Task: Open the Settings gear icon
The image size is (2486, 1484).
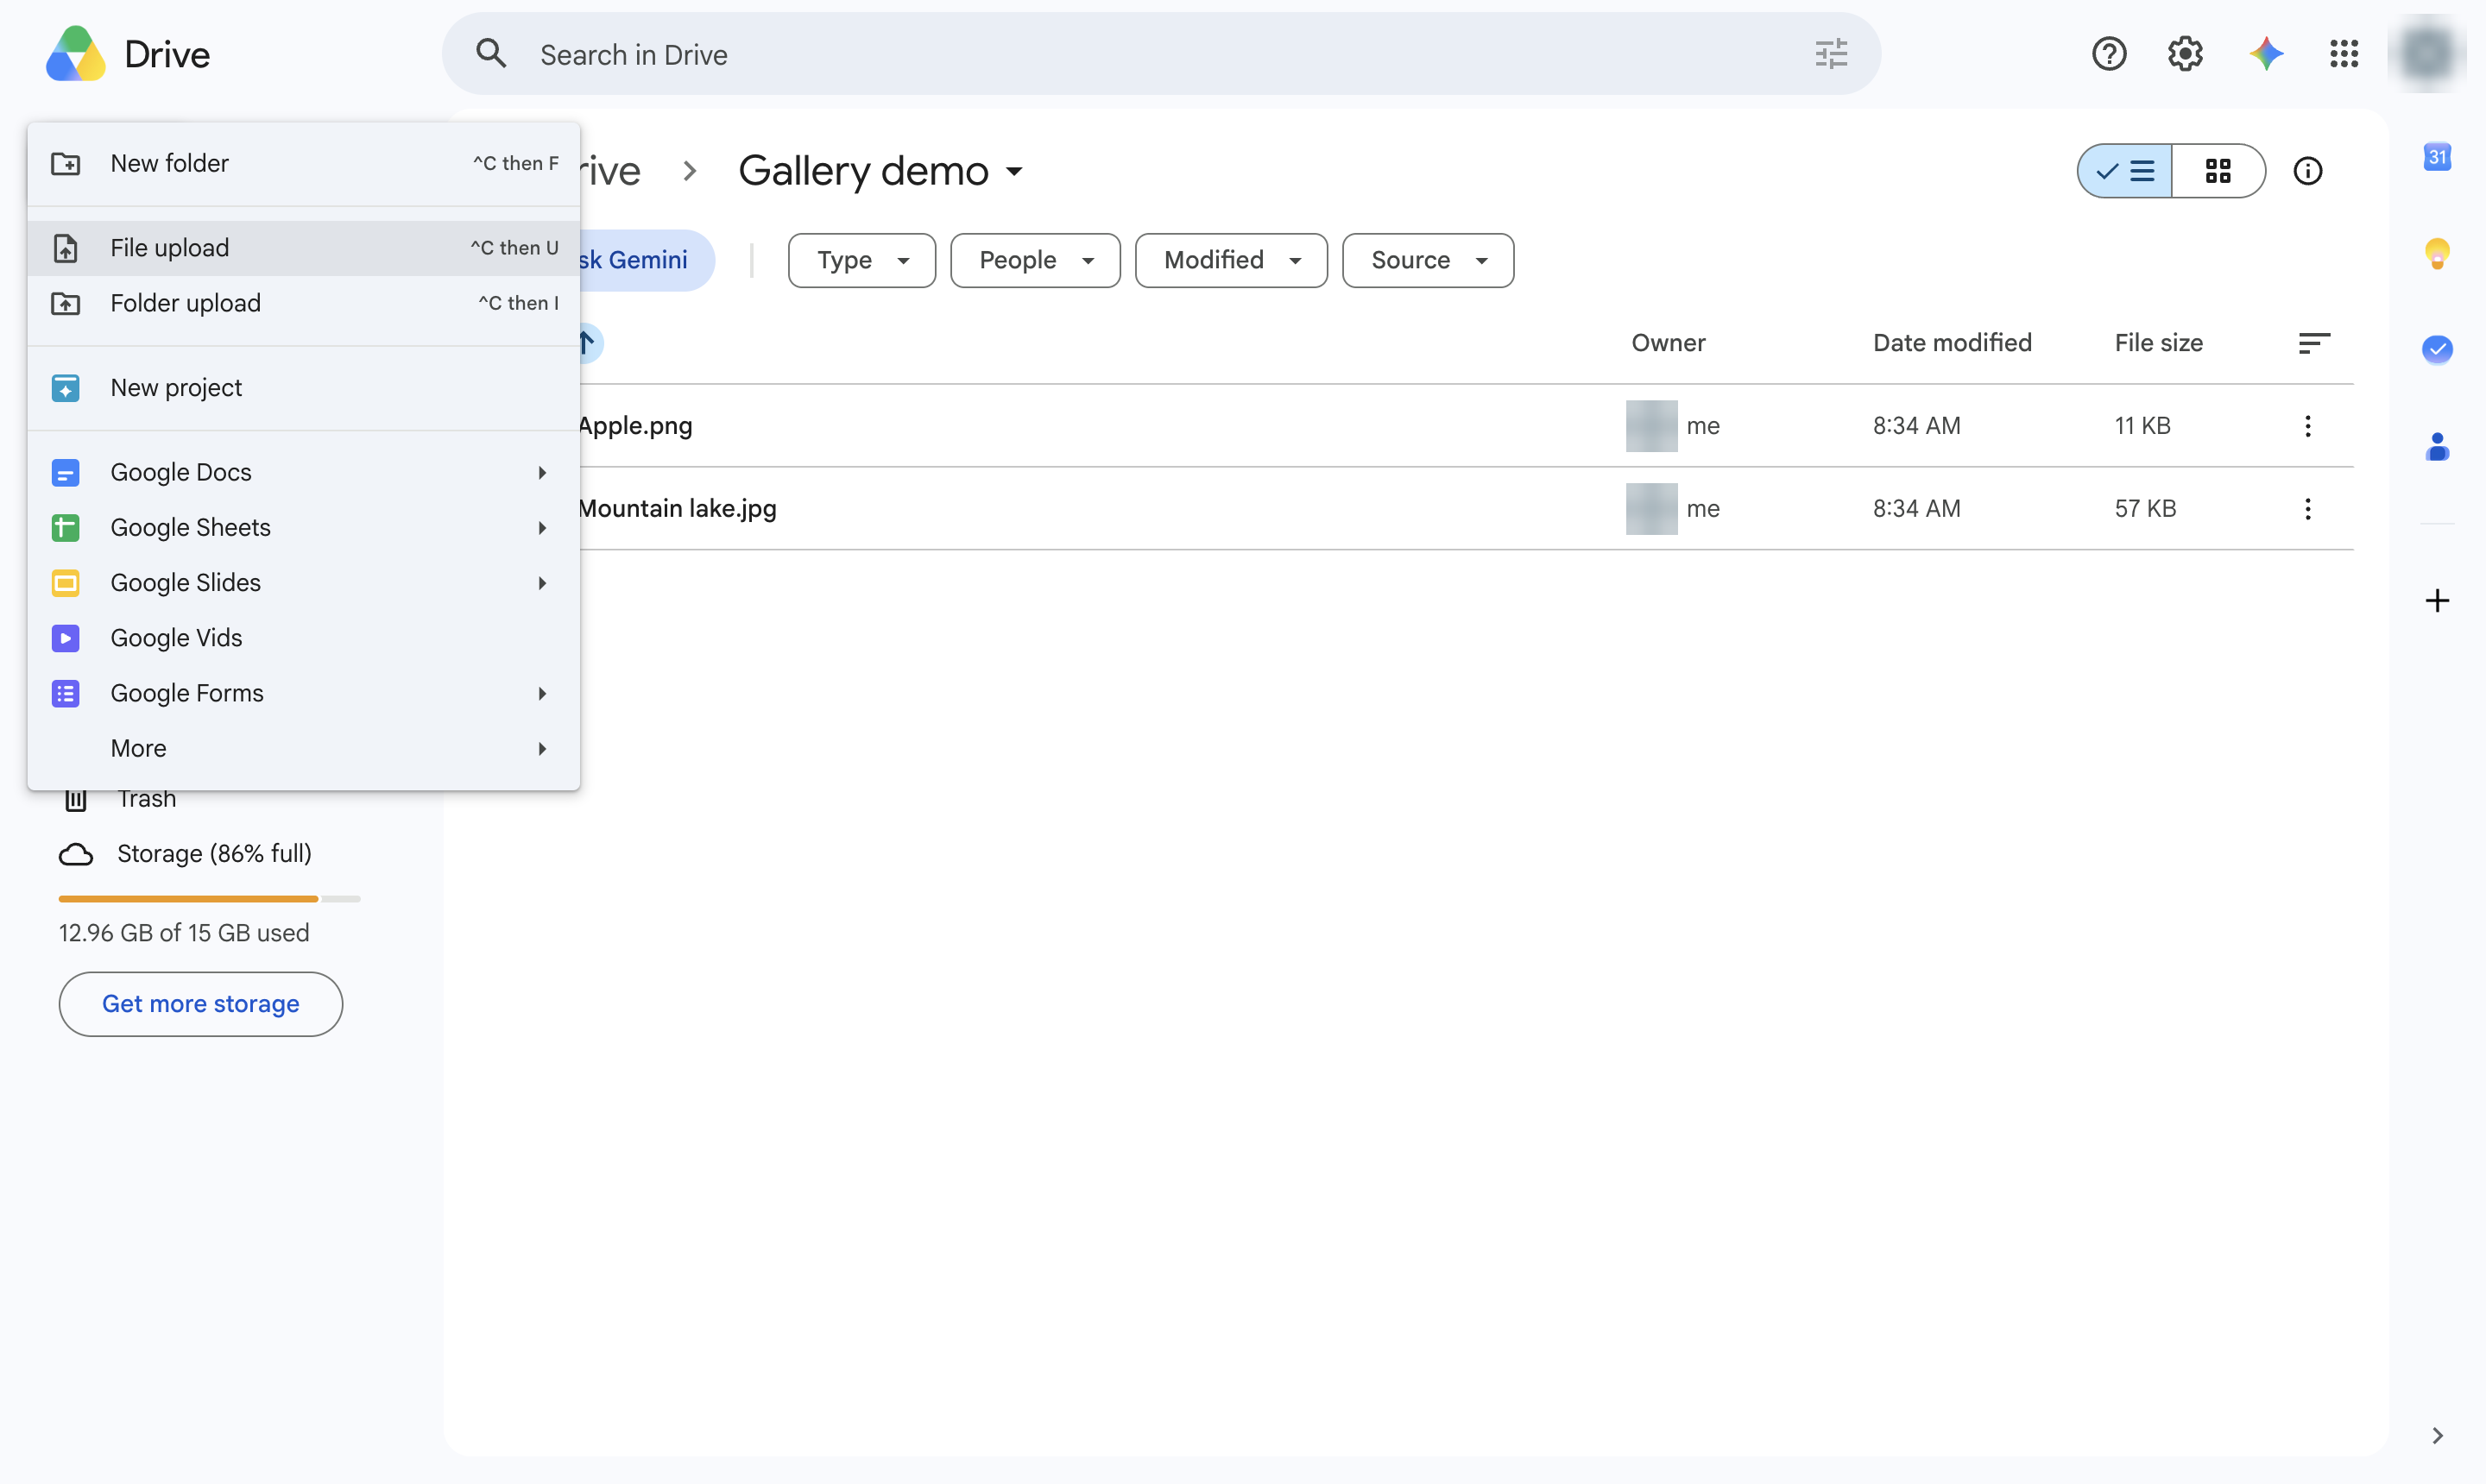Action: 2185,54
